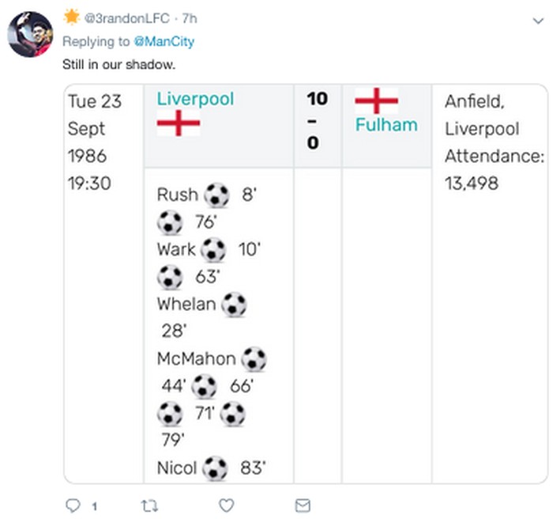Open the Fulham team link
Image resolution: width=553 pixels, height=519 pixels.
[x=386, y=125]
